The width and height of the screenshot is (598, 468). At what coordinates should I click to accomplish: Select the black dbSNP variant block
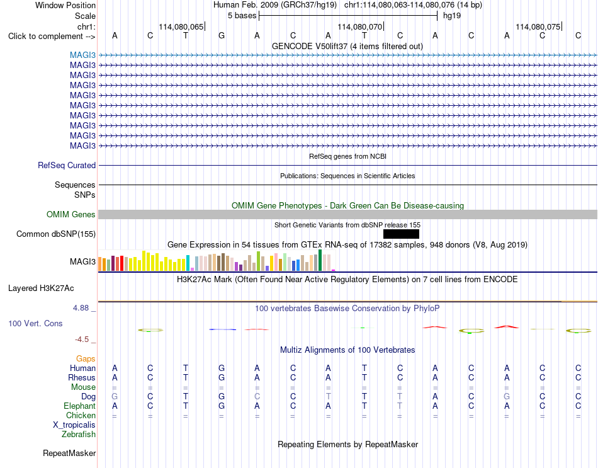tap(401, 234)
